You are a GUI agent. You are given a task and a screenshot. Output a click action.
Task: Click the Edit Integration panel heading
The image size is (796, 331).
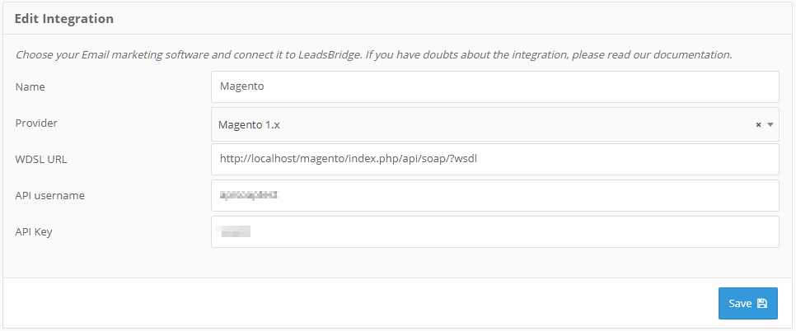(x=64, y=19)
